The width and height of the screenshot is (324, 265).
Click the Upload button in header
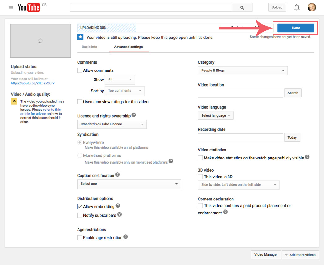point(277,7)
